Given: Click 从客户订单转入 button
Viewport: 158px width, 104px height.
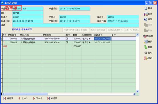Looking at the screenshot, I should click(132, 30).
